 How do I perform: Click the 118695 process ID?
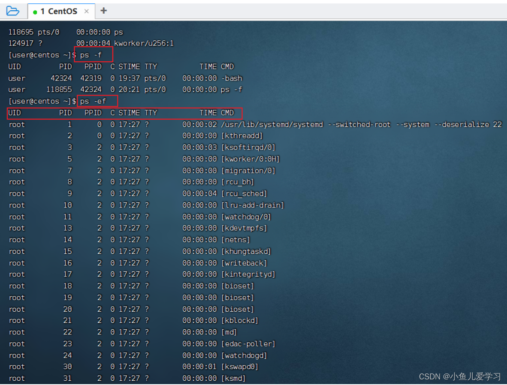click(x=21, y=32)
